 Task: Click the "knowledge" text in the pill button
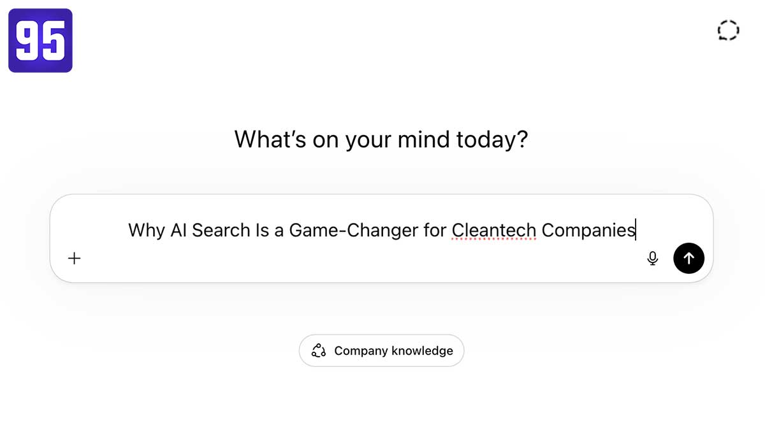point(422,350)
